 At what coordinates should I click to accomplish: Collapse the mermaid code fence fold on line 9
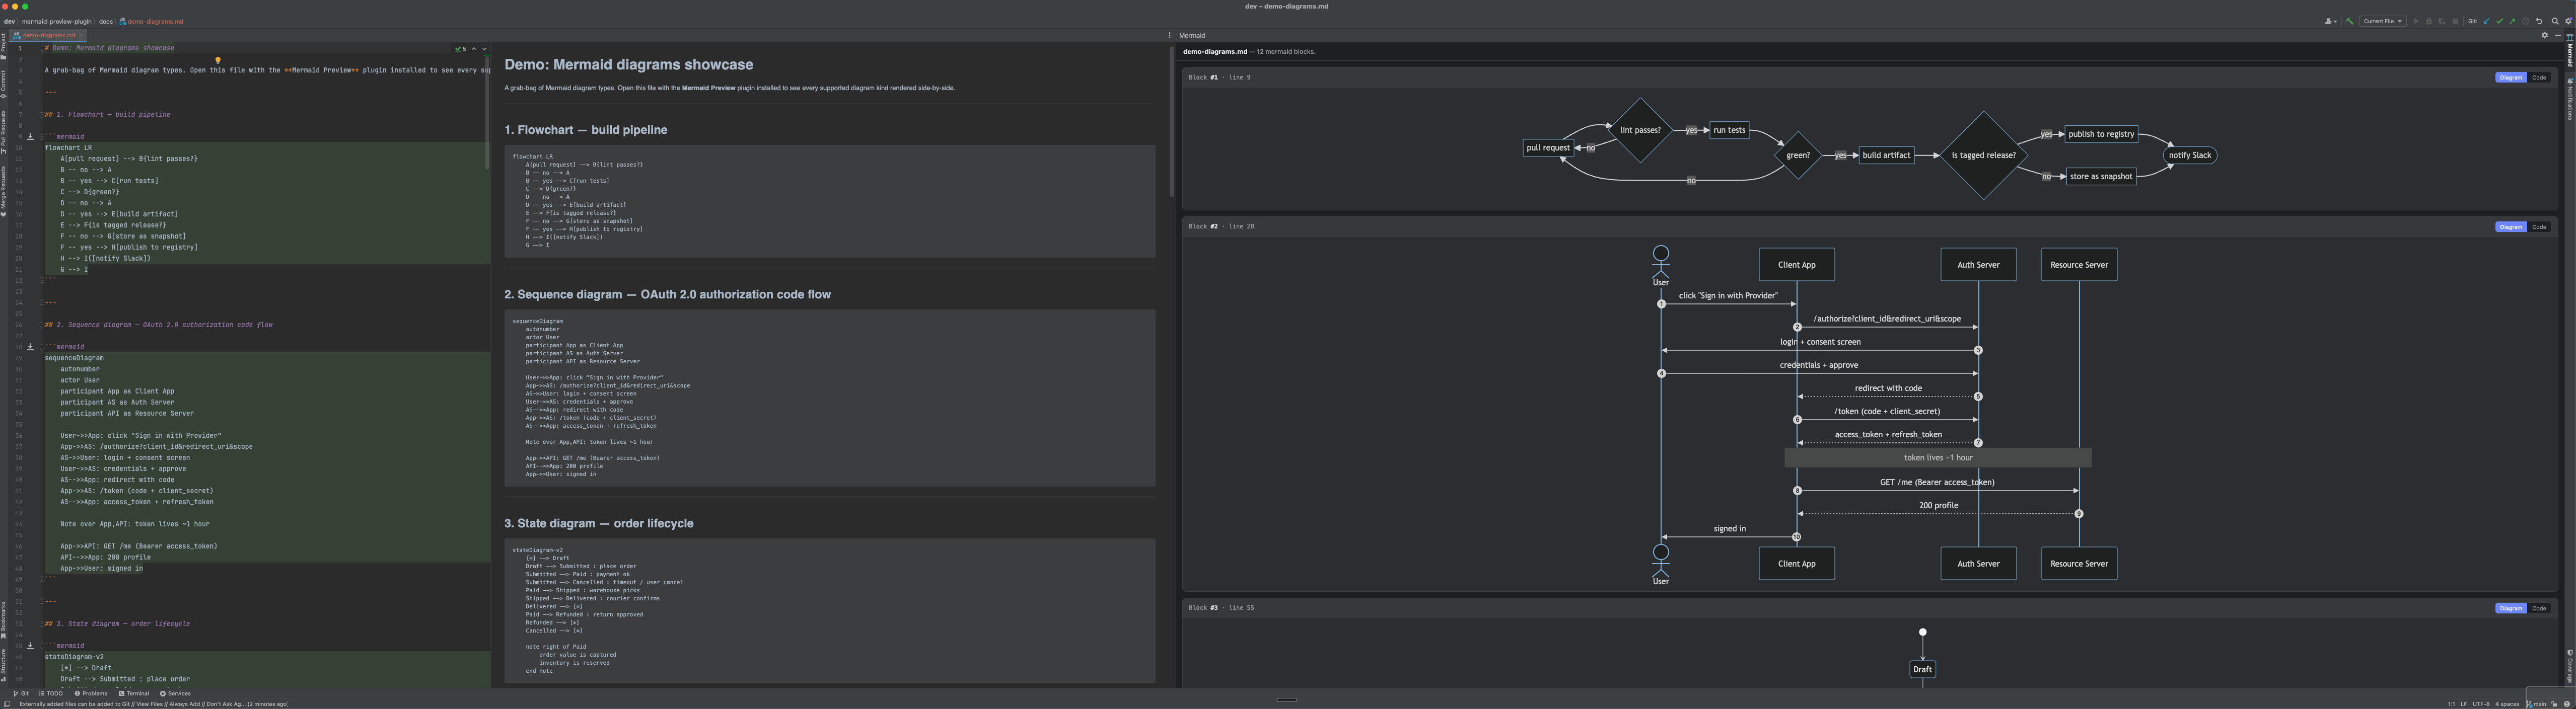click(x=42, y=137)
